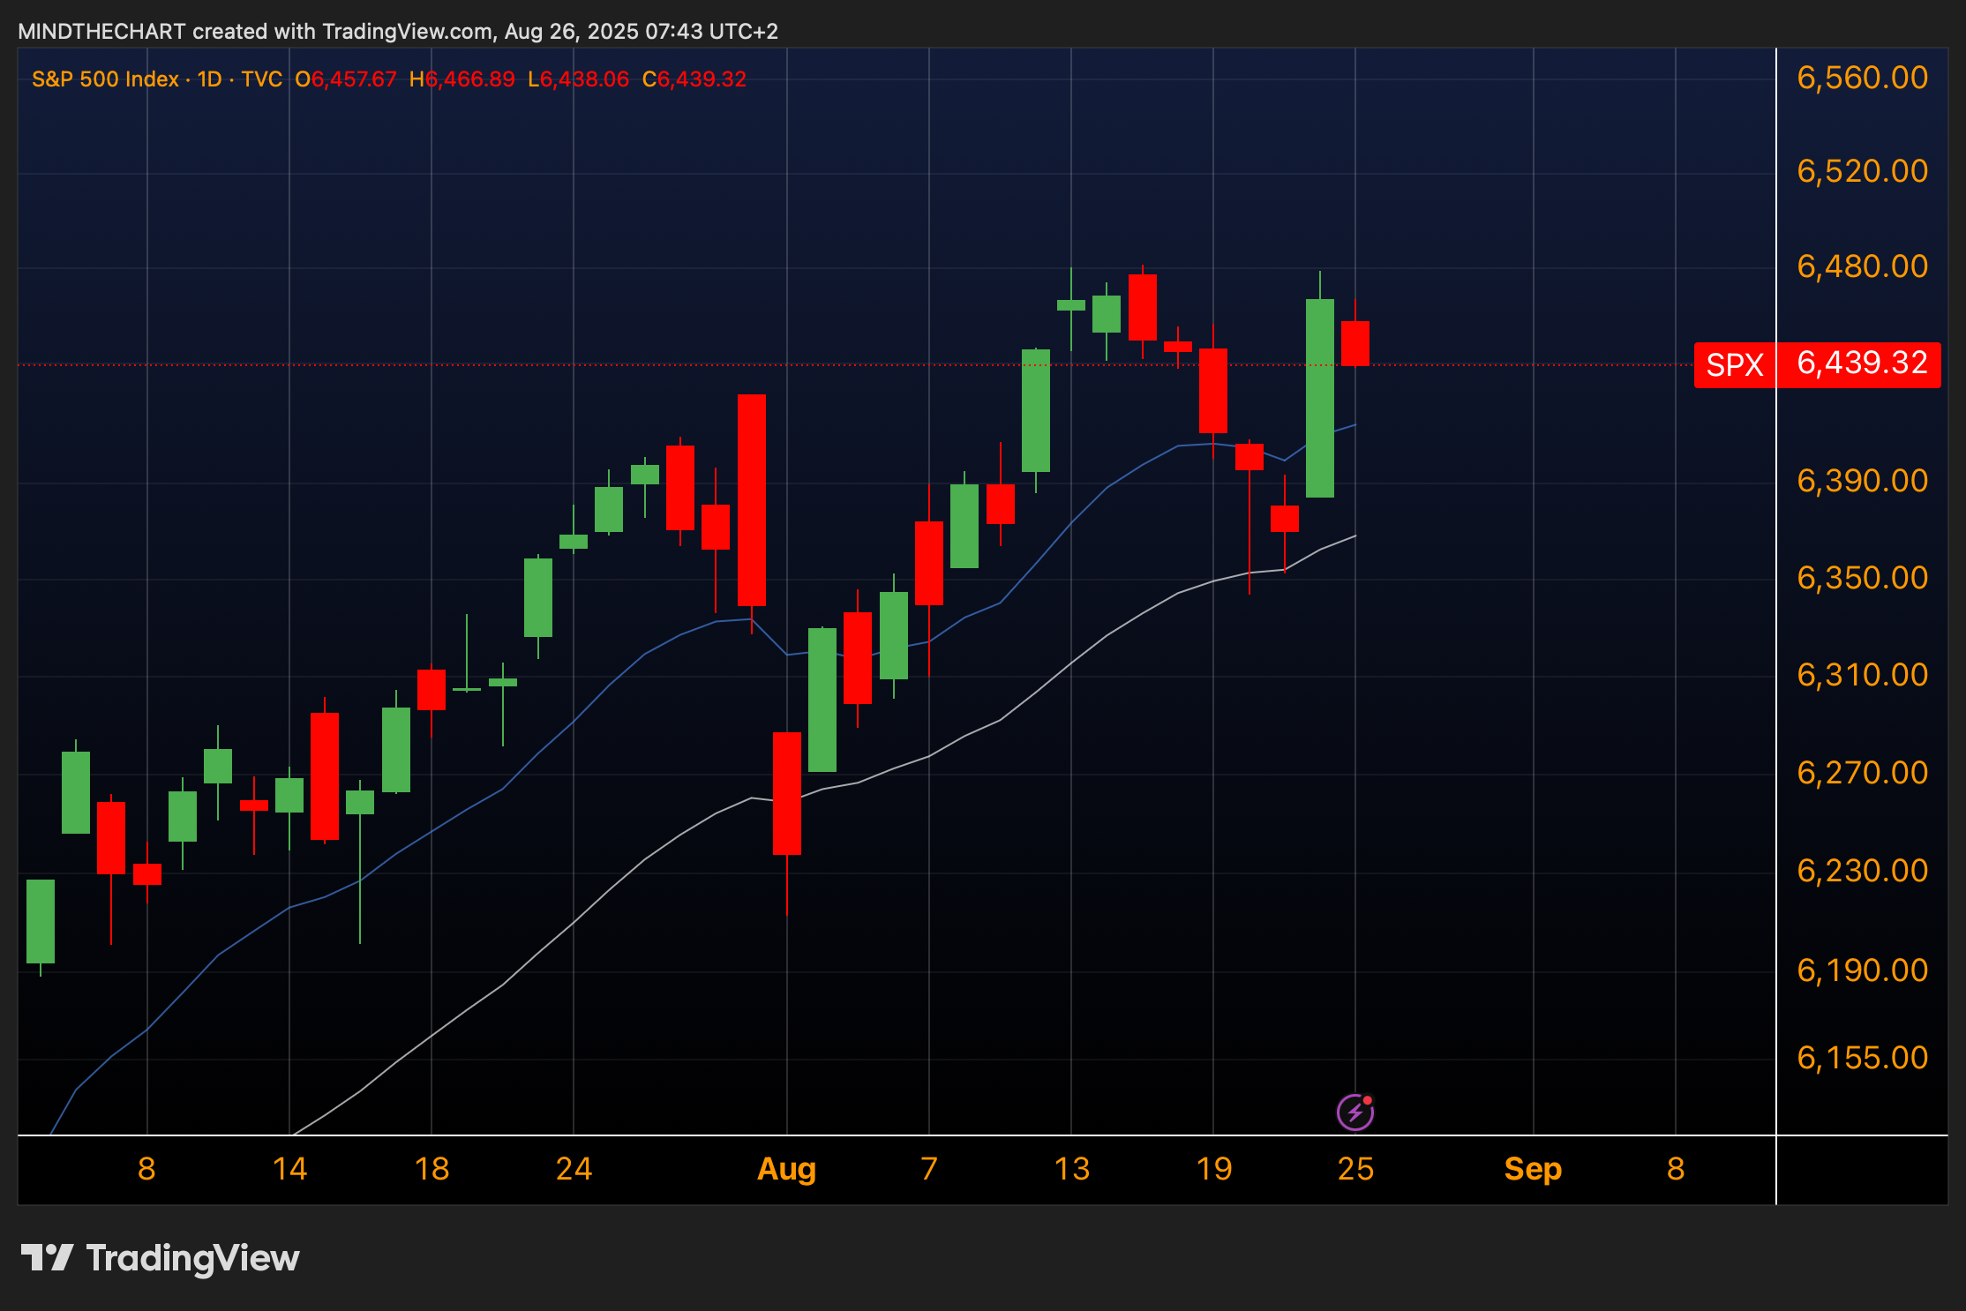This screenshot has height=1311, width=1966.
Task: Click the red SPX symbol tag
Action: 1734,364
